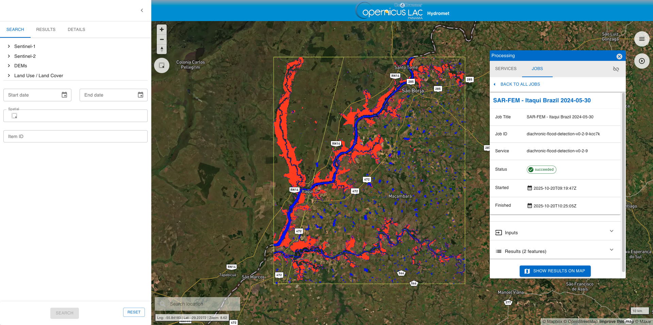Screen dimensions: 653x325
Task: Toggle the link/unlink icon in Processing panel
Action: 616,69
